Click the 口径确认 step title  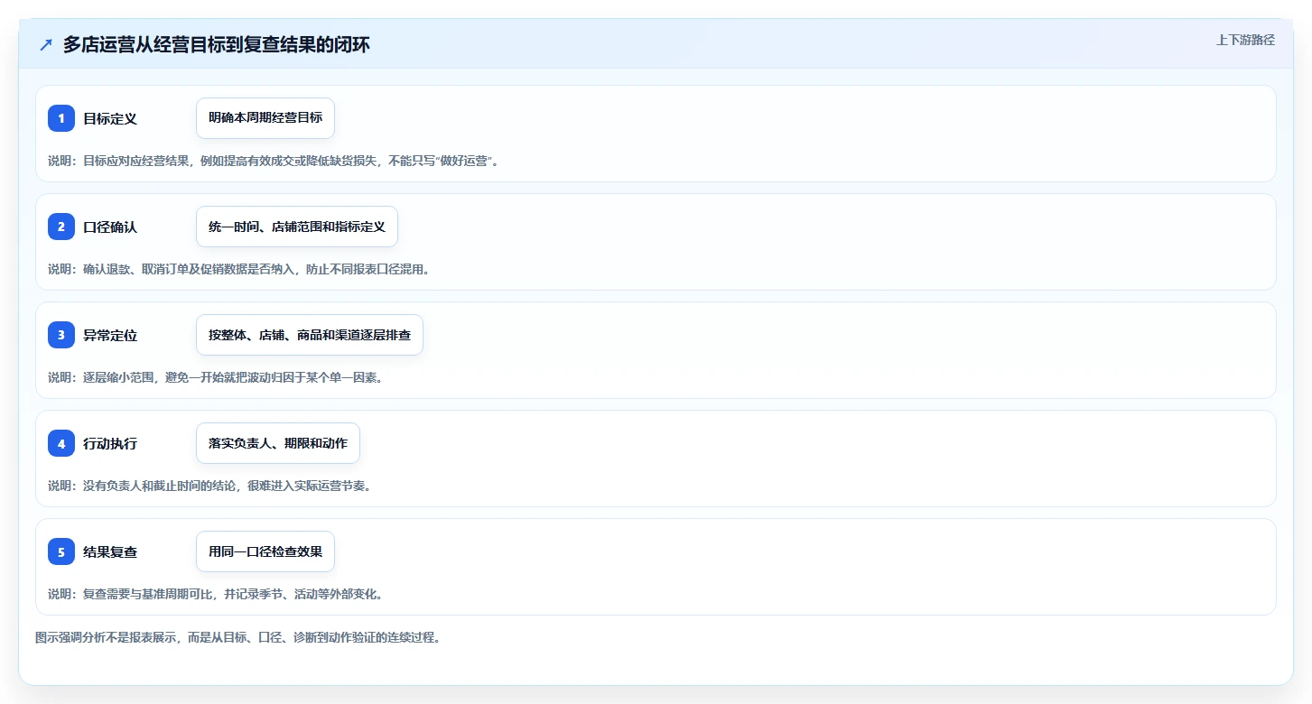tap(110, 227)
